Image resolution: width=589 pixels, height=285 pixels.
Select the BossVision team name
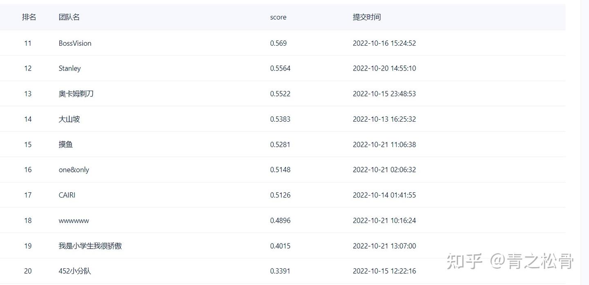coord(75,43)
